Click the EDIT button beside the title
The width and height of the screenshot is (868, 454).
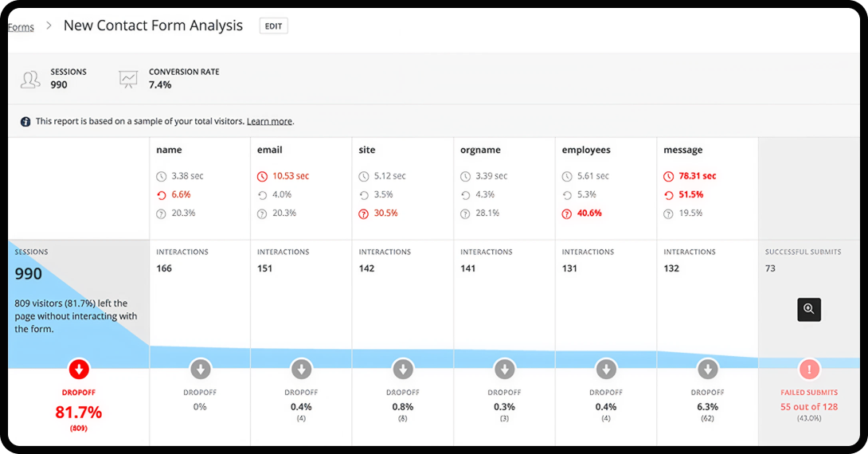tap(273, 26)
